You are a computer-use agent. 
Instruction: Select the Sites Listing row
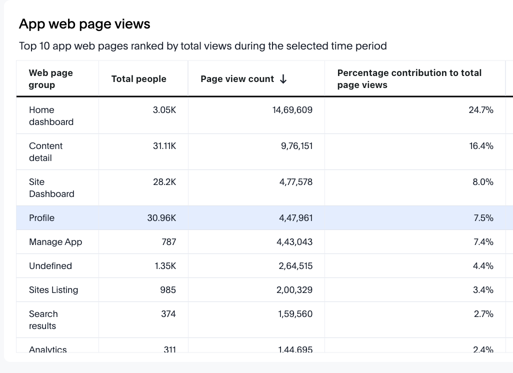click(53, 290)
